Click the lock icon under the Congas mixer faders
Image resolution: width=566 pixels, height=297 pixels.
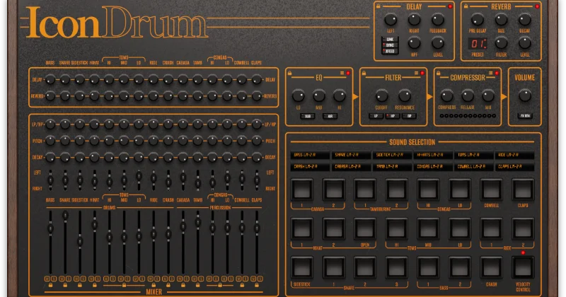coord(220,285)
